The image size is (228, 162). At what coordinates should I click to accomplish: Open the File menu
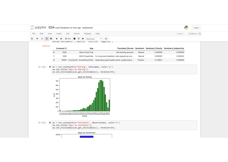[34, 34]
